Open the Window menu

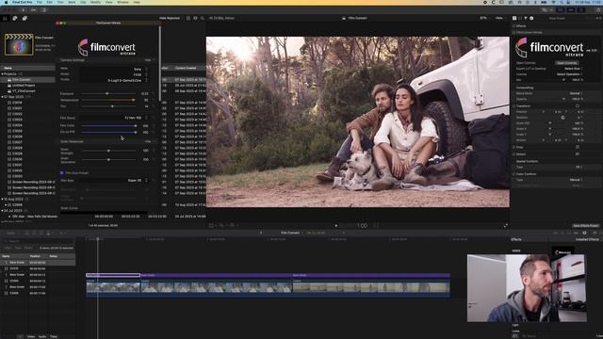[122, 2]
